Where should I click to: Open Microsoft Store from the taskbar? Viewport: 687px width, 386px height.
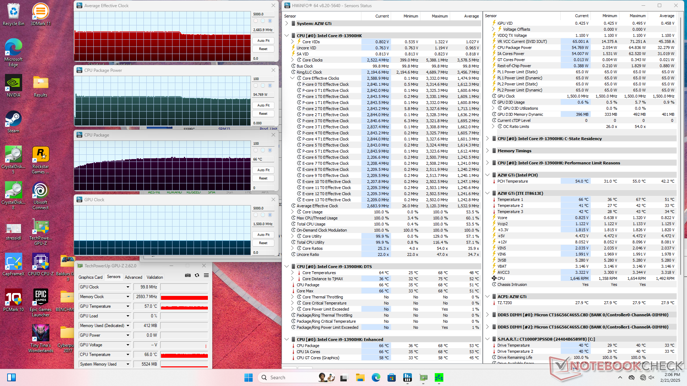(392, 377)
